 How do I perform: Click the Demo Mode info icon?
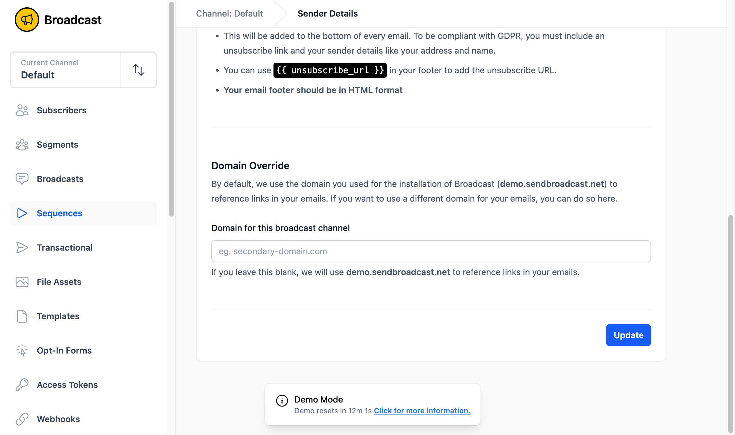pyautogui.click(x=282, y=401)
